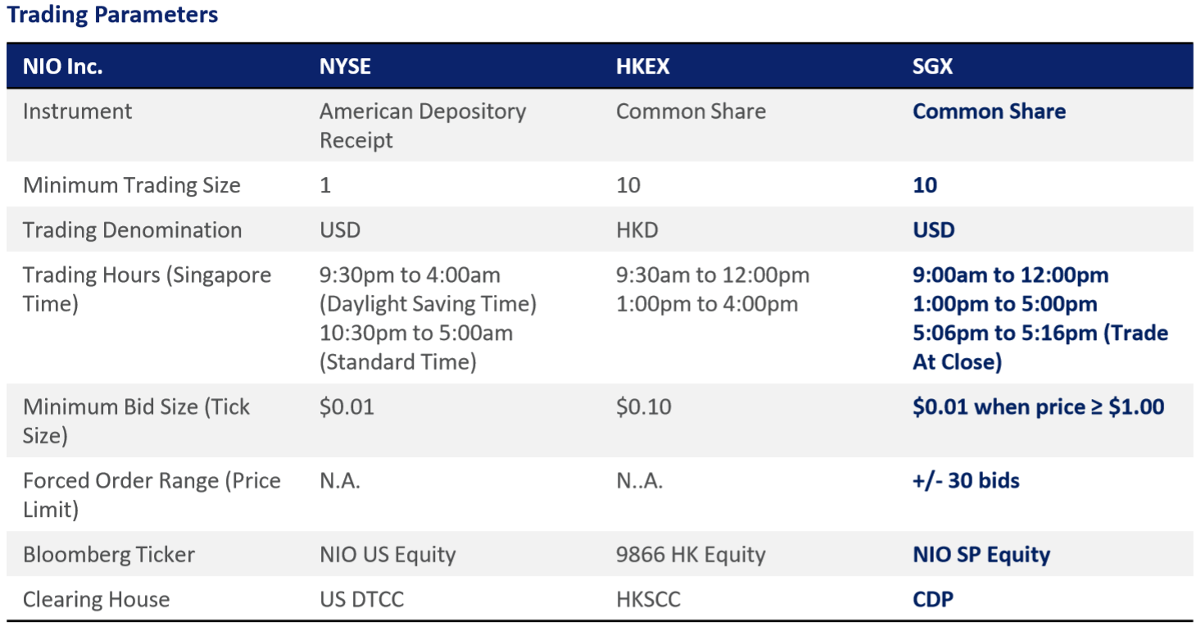The image size is (1201, 626).
Task: Click the SGX column header
Action: (x=932, y=66)
